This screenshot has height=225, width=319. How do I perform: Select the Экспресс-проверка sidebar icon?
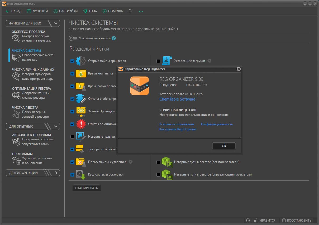pyautogui.click(x=16, y=38)
